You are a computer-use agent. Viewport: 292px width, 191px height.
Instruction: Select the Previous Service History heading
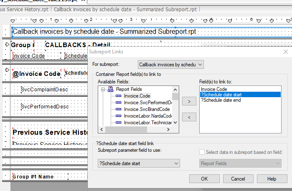coord(50,133)
